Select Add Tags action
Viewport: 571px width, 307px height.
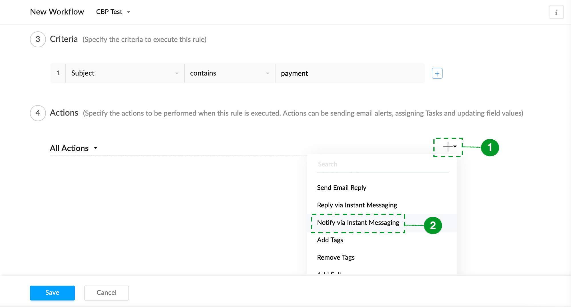point(330,240)
